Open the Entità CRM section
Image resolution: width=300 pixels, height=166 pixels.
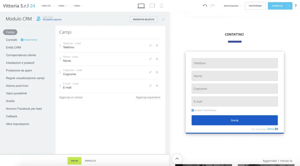(13, 48)
